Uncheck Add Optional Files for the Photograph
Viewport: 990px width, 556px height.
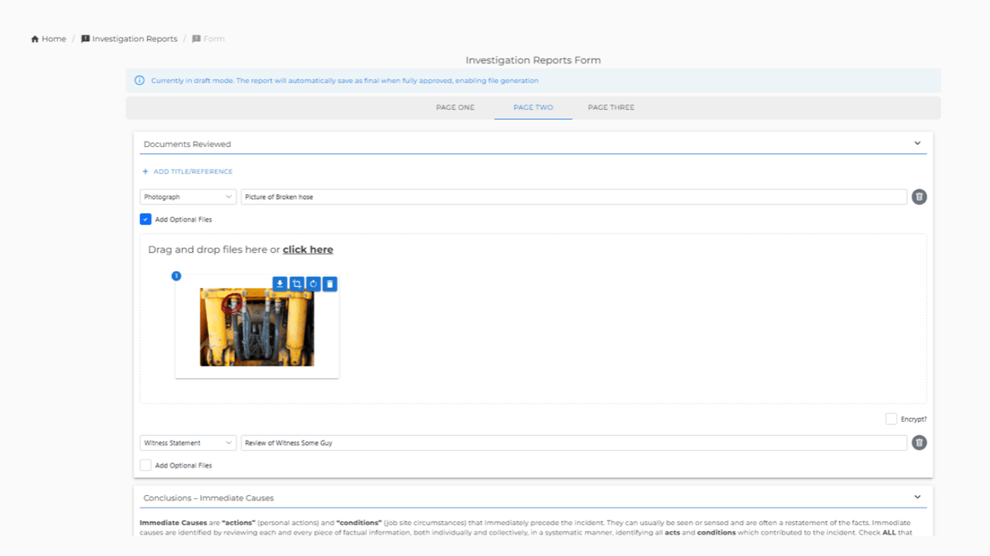click(x=145, y=219)
